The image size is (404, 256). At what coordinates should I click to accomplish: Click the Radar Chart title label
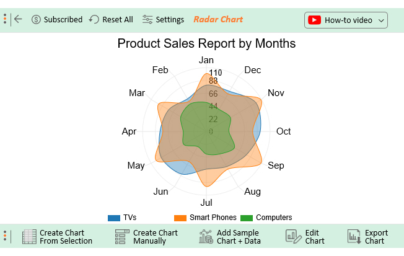pos(218,19)
